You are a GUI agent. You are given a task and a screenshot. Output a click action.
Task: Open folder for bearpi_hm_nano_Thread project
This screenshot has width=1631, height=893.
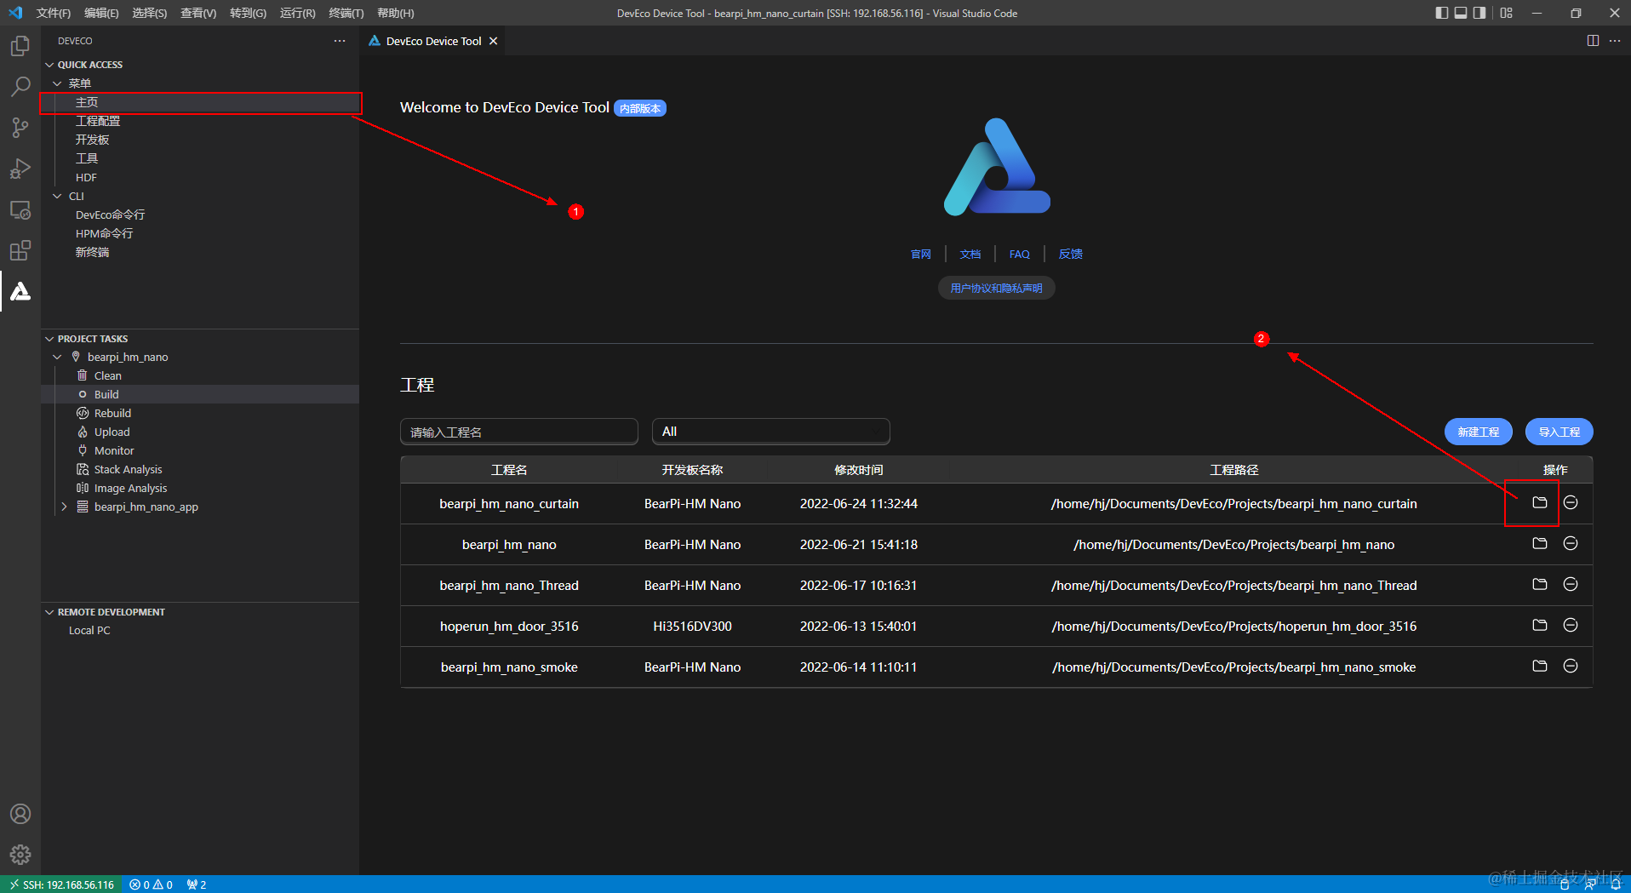[x=1540, y=584]
